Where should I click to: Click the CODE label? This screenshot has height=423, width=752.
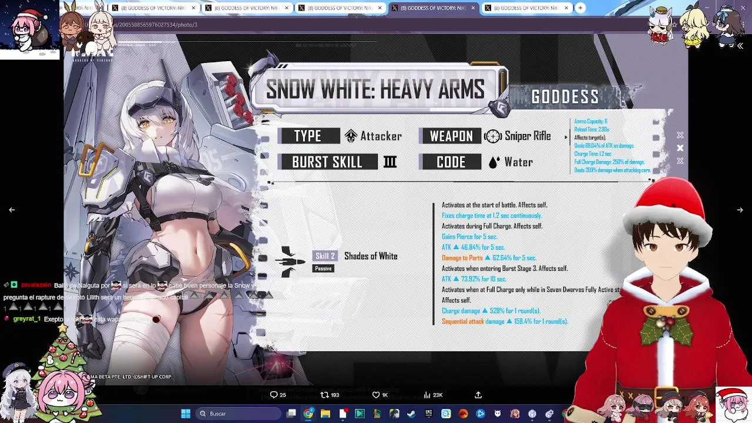(451, 162)
